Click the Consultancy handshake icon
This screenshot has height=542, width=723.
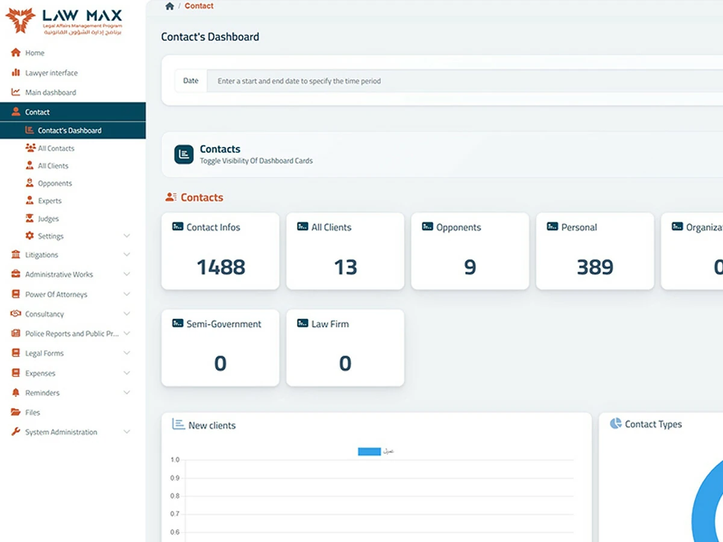coord(16,314)
